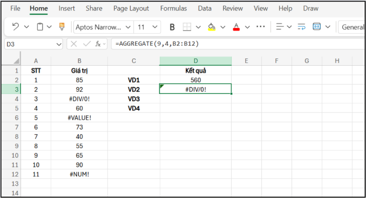Expand the alignment options arrow
Viewport: 366px width, 198px height.
click(289, 27)
